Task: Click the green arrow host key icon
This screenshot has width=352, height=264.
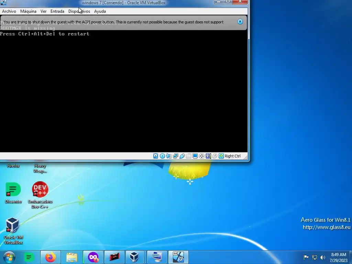Action: coord(221,156)
